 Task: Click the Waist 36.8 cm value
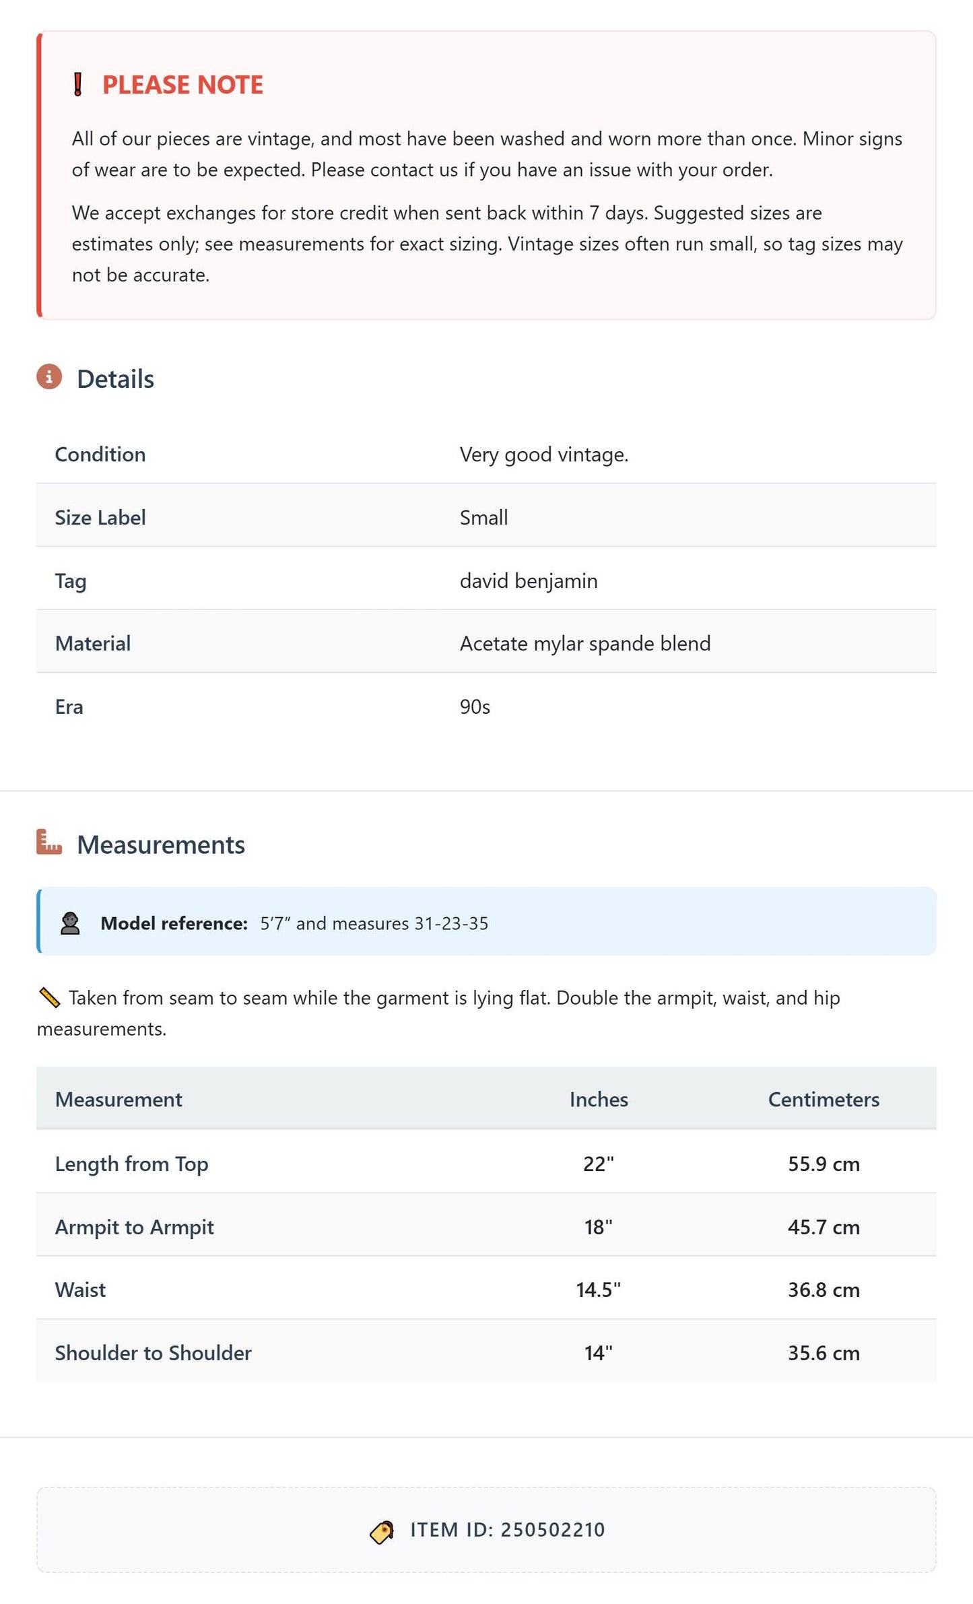pos(824,1290)
